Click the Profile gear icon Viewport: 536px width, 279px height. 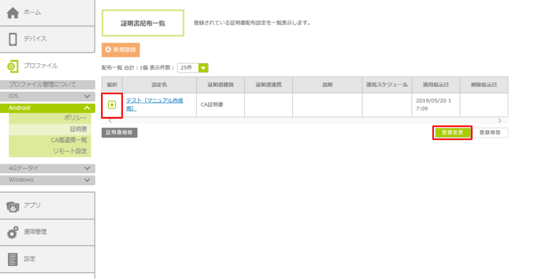tap(13, 66)
